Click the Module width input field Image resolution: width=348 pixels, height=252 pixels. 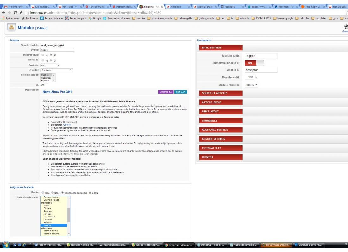249,77
